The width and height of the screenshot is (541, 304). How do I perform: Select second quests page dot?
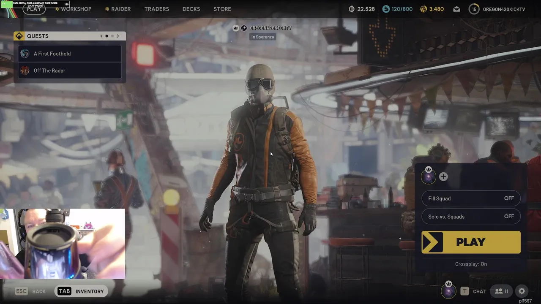pyautogui.click(x=112, y=36)
